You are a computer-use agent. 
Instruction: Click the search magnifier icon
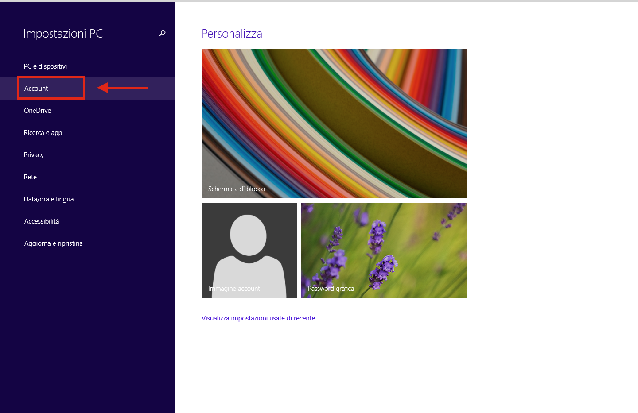tap(162, 33)
